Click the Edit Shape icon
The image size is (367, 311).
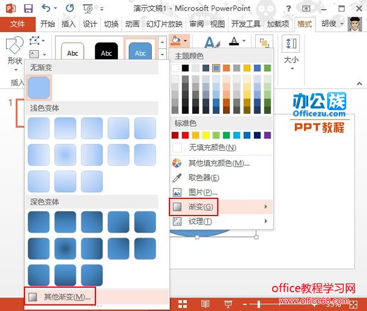(x=34, y=41)
